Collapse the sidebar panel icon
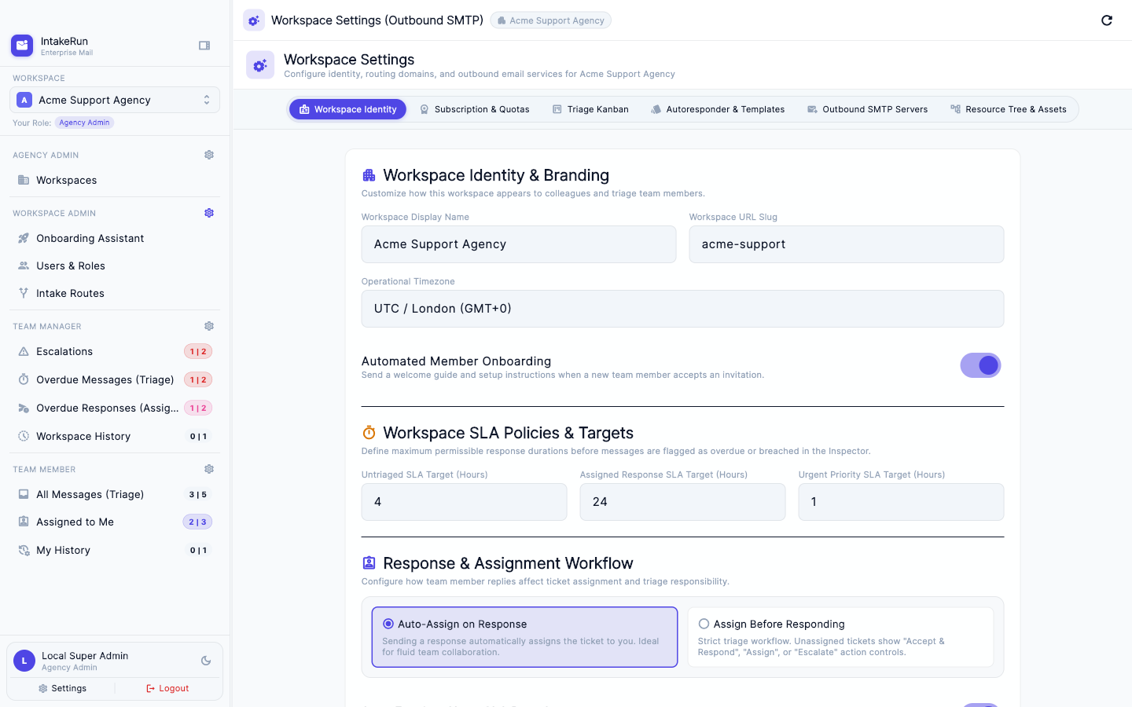The height and width of the screenshot is (707, 1132). (x=204, y=46)
